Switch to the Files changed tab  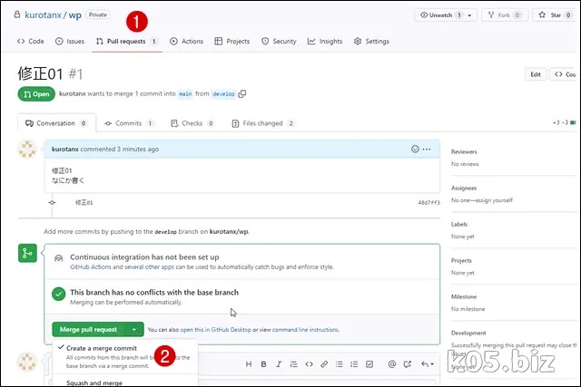(262, 123)
